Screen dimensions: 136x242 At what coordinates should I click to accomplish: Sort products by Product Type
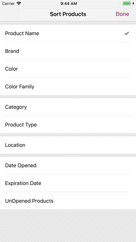pos(68,125)
